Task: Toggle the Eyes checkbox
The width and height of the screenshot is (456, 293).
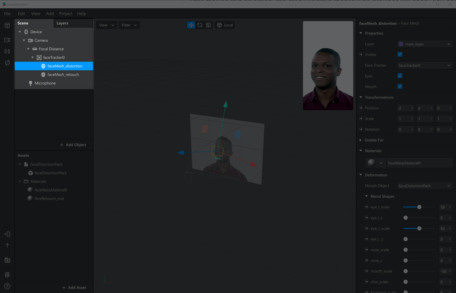Action: pos(400,75)
